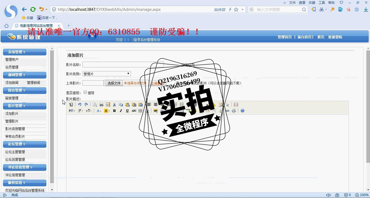Open the 文件 browser menu
The height and width of the screenshot is (198, 370).
(292, 2)
